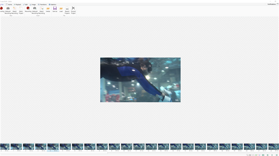Start a new Board Recording
279x156 pixels.
click(15, 10)
